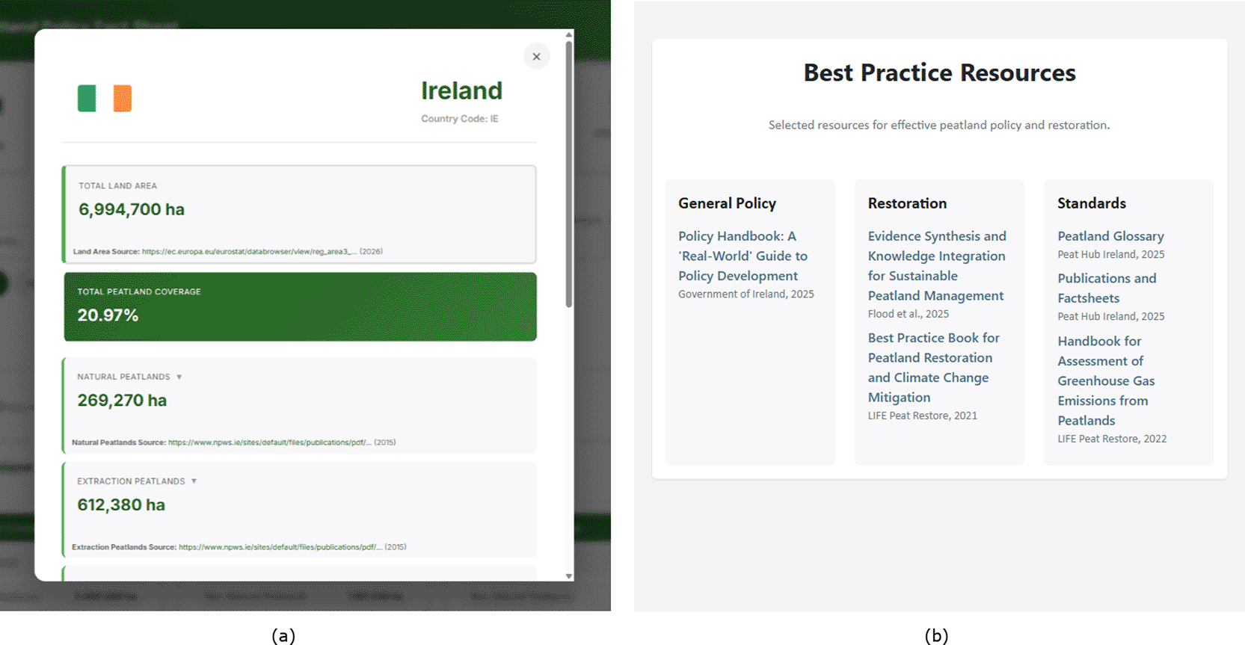1245x645 pixels.
Task: Open the Extraction Peatlands source npws.ie link
Action: pos(280,547)
